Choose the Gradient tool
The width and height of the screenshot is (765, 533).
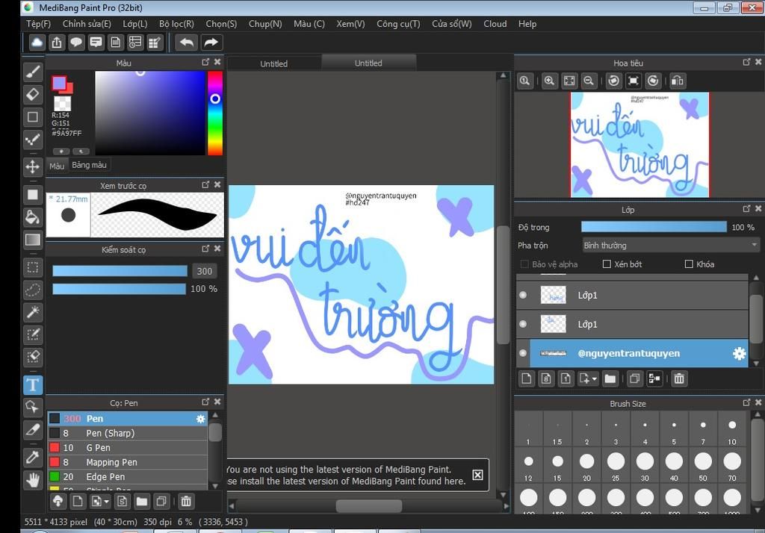(33, 240)
